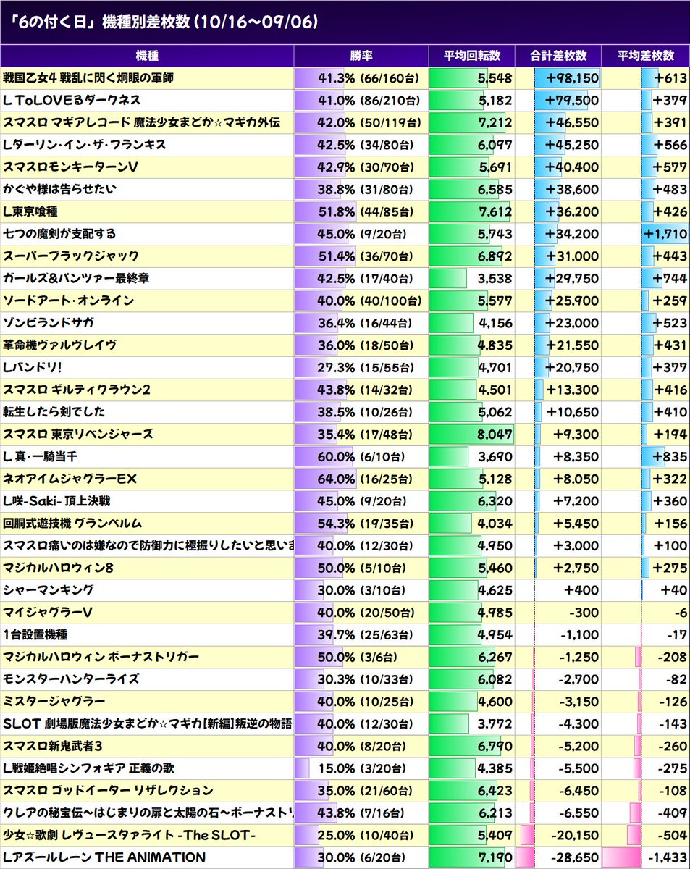Click the 勝率 column header
Screen dimensions: 690x869
361,56
